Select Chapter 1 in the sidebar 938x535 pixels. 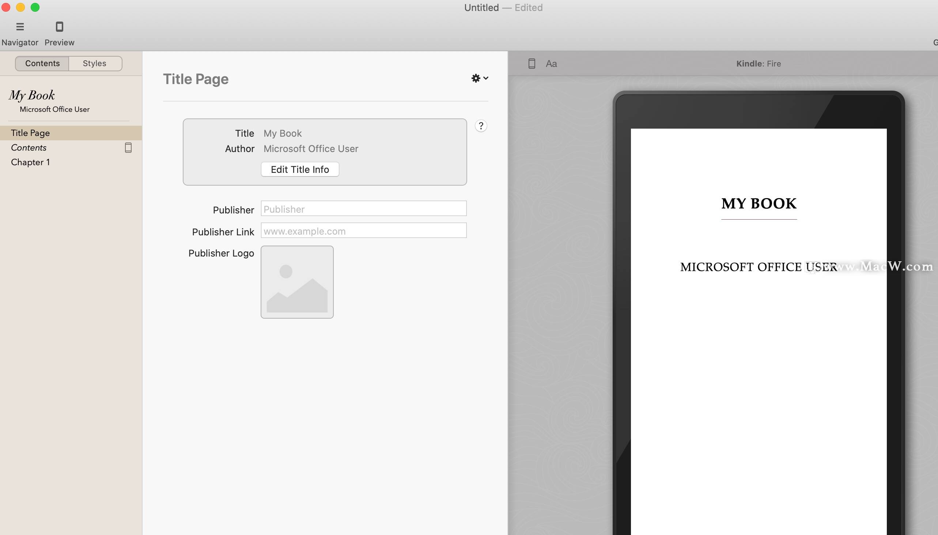(30, 162)
